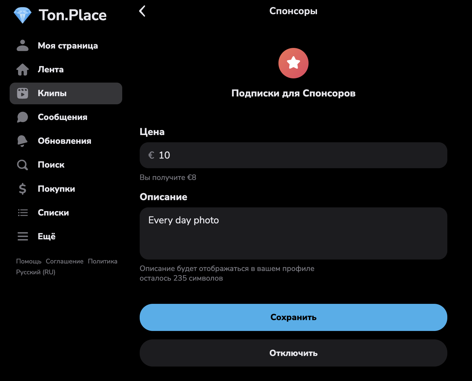Click the red star sponsor badge
The height and width of the screenshot is (381, 472).
coord(293,63)
